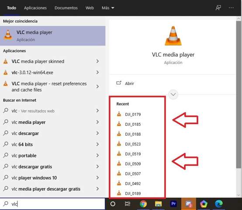Click Abrir to open VLC

tap(129, 84)
